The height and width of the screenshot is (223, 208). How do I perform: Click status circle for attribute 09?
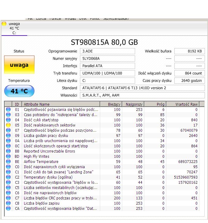pyautogui.click(x=8, y=135)
